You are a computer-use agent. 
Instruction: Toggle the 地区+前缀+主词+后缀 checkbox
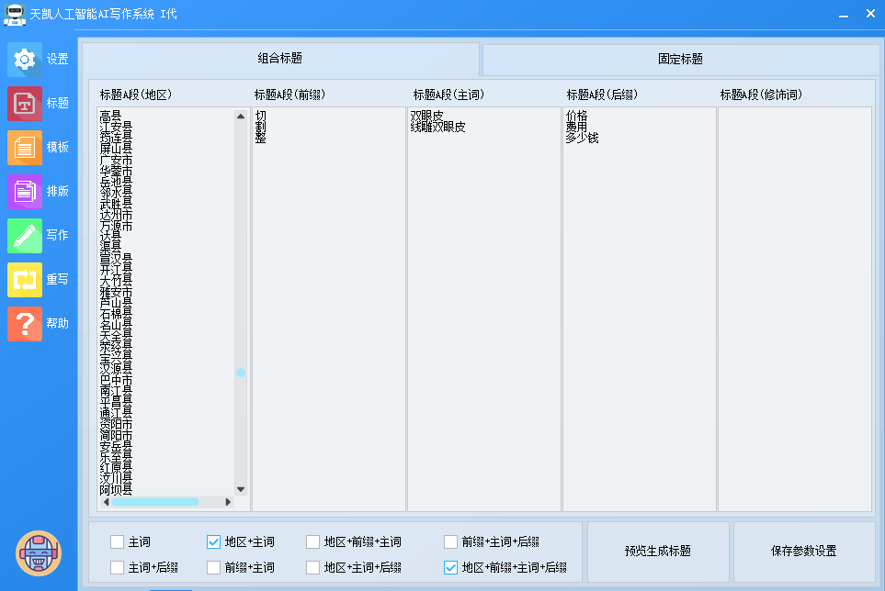[450, 567]
